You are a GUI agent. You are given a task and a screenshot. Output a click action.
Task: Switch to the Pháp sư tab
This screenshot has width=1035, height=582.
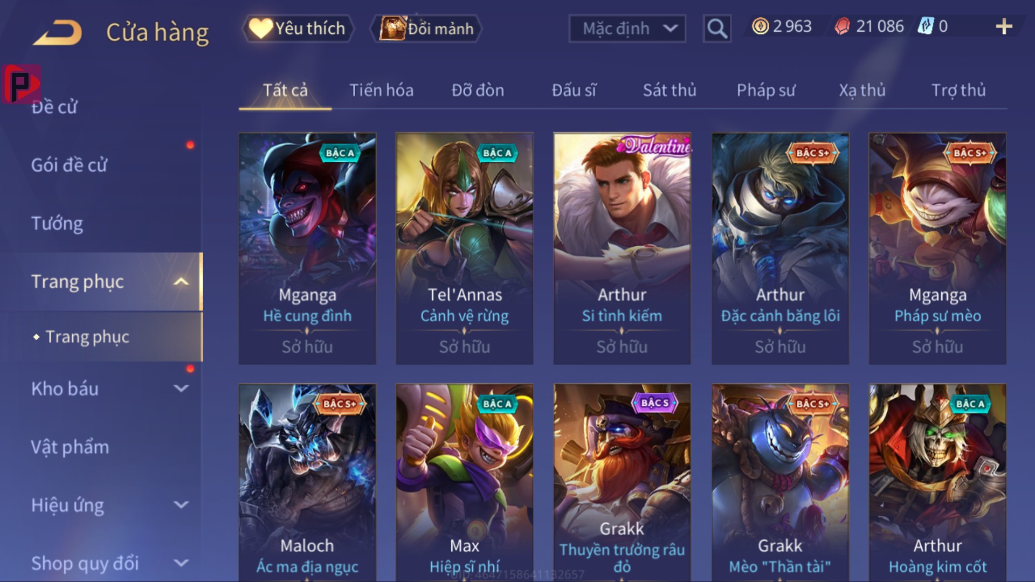point(766,90)
